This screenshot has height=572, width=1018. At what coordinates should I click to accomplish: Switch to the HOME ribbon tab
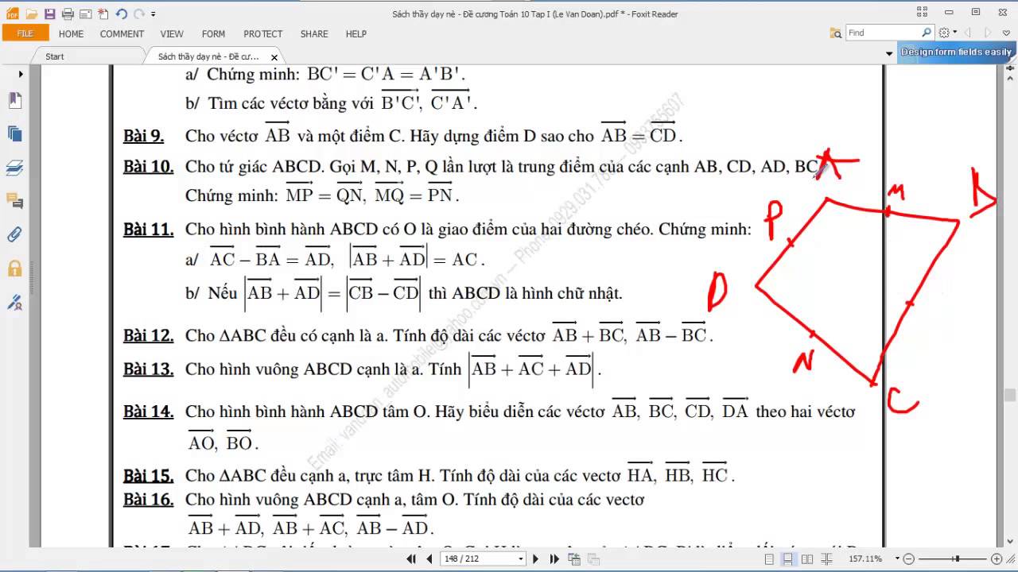pos(71,34)
